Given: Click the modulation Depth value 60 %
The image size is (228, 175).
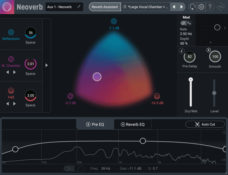Looking at the screenshot, I should [x=184, y=43].
